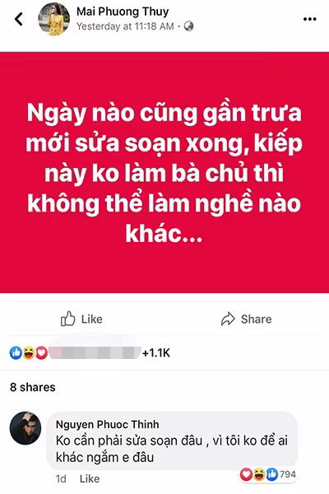Like the comment by Nguyen Phuoc Thinh

click(90, 479)
